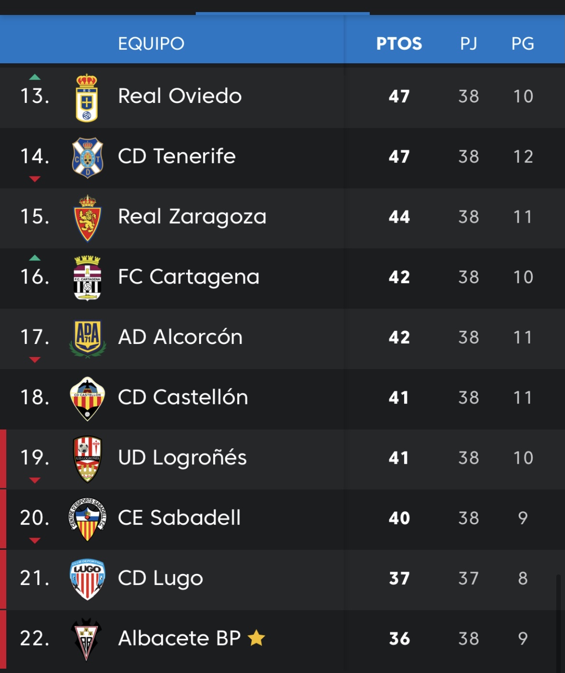
Task: Click the Real Oviedo club crest
Action: click(x=87, y=98)
